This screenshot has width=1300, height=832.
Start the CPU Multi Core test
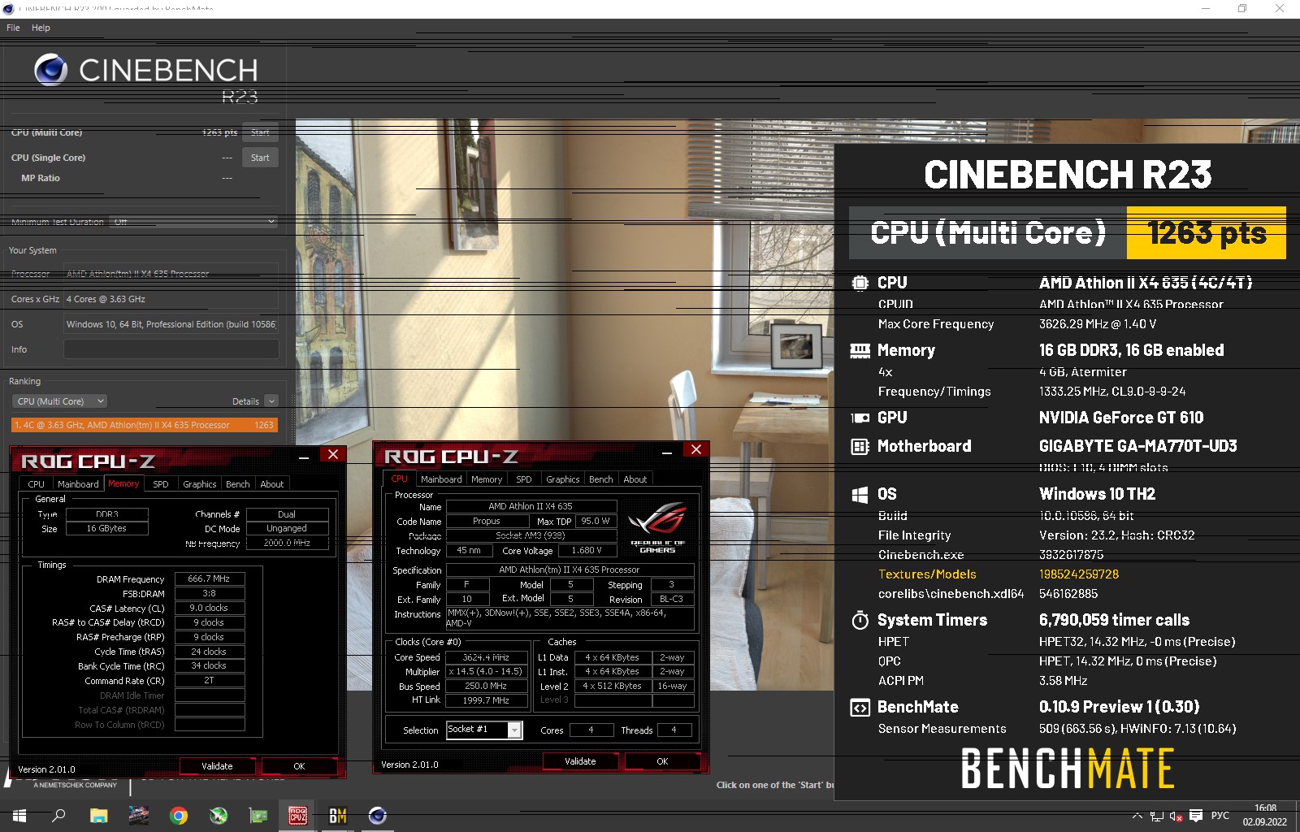tap(260, 132)
